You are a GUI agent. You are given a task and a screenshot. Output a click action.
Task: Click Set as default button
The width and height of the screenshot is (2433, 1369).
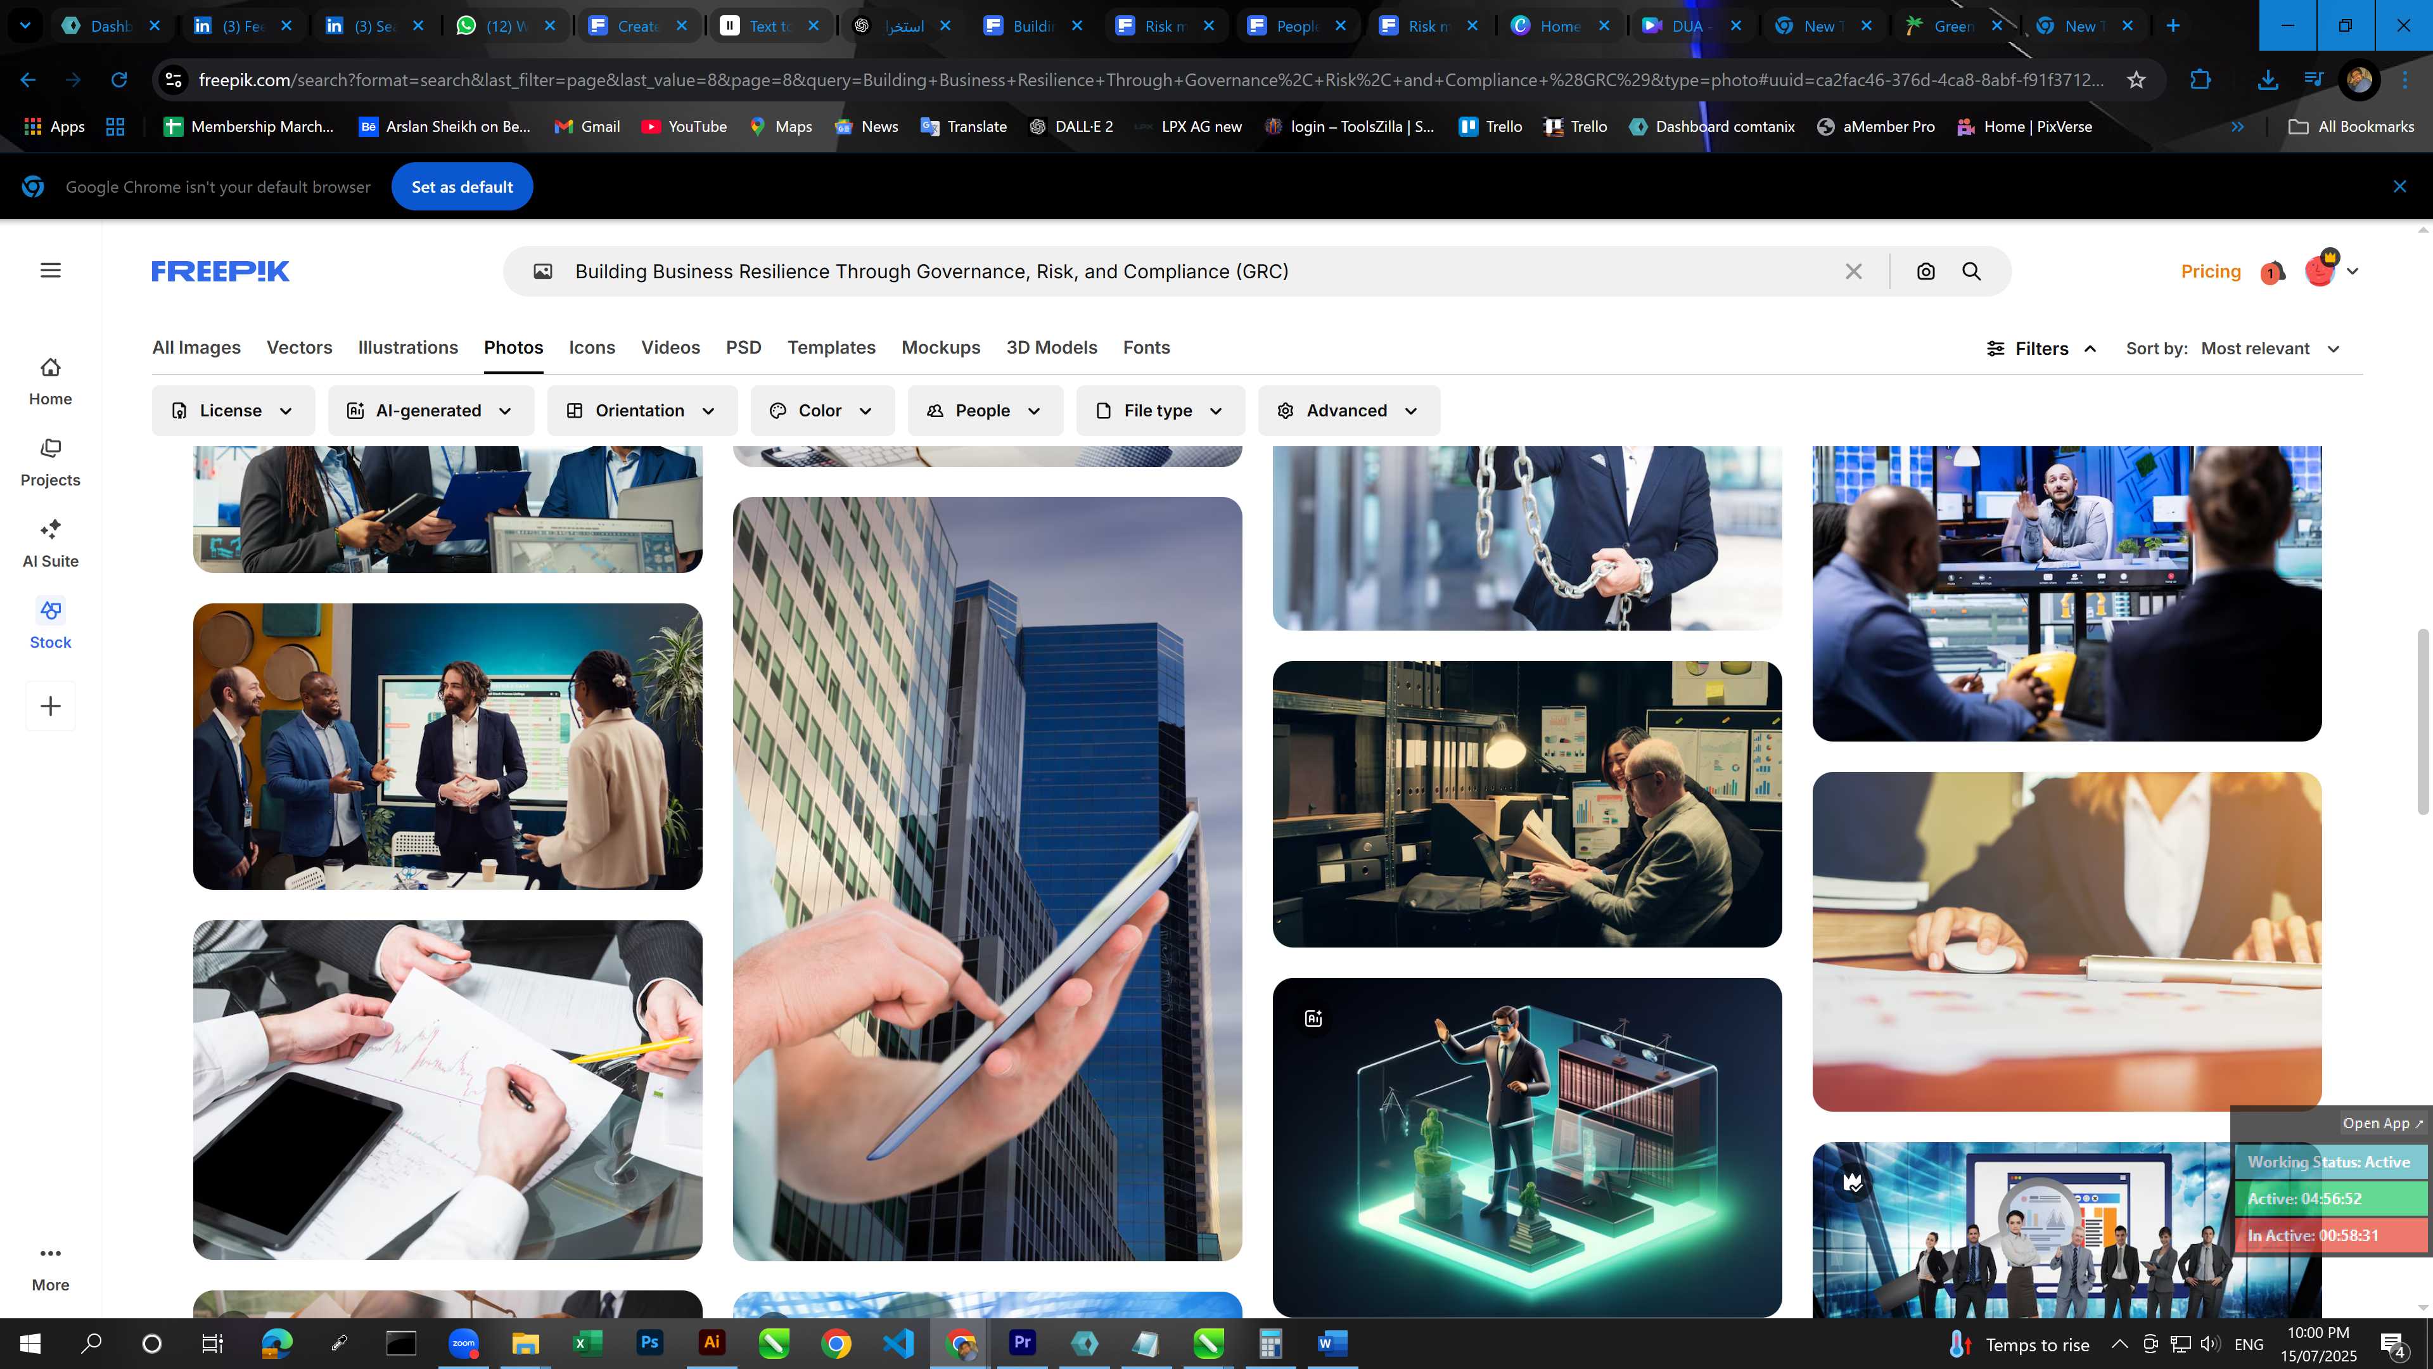tap(462, 187)
